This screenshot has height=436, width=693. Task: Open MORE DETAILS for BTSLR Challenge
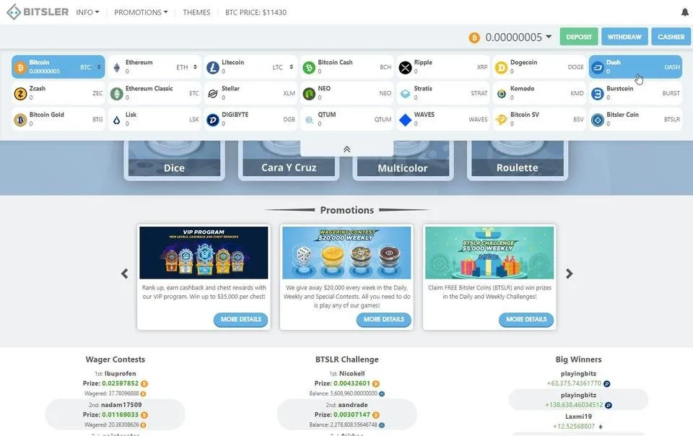[526, 319]
